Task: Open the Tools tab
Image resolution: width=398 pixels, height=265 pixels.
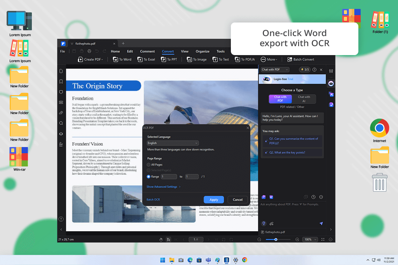Action: [x=221, y=52]
